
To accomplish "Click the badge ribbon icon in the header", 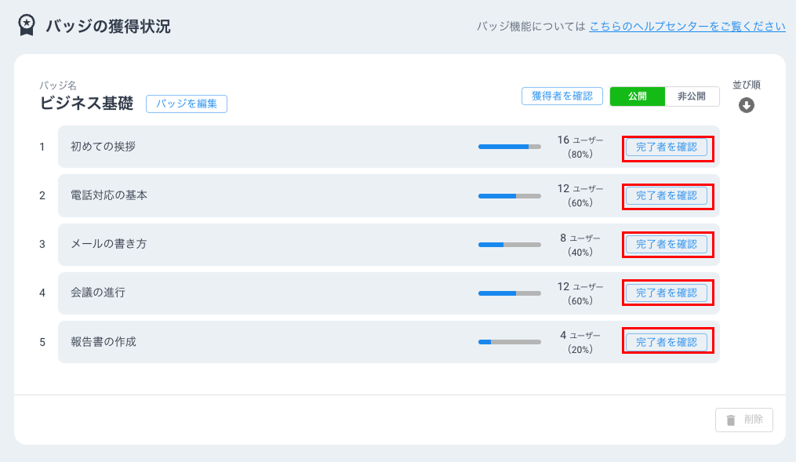I will pos(27,26).
